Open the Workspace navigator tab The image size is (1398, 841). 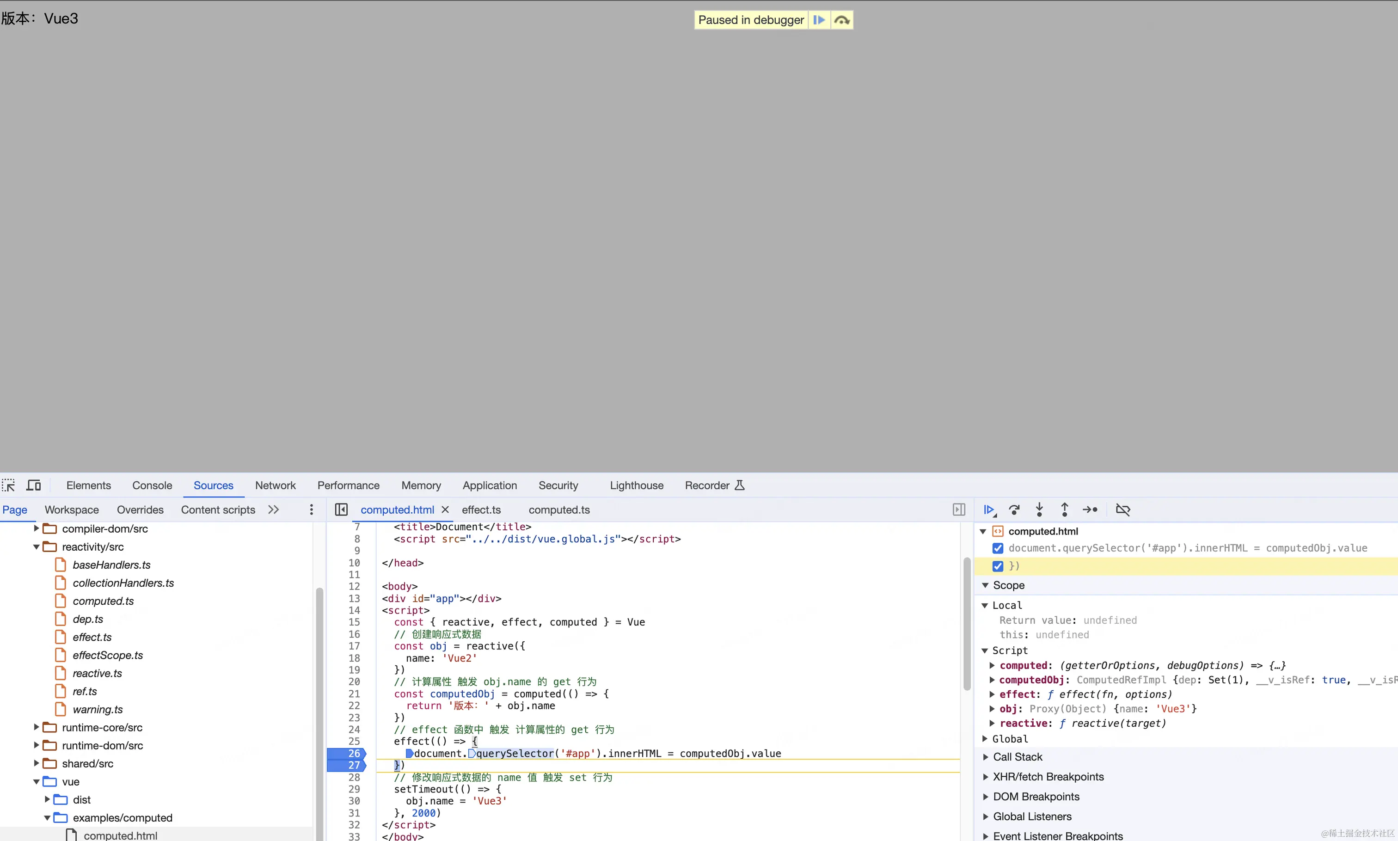click(71, 510)
